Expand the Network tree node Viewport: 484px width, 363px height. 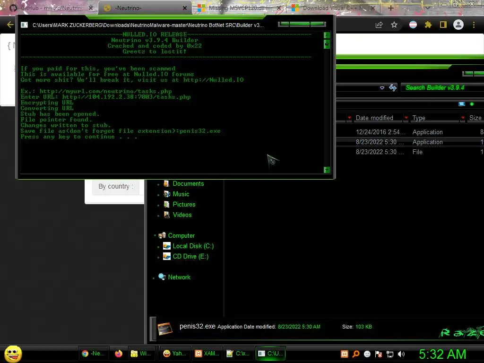point(154,278)
